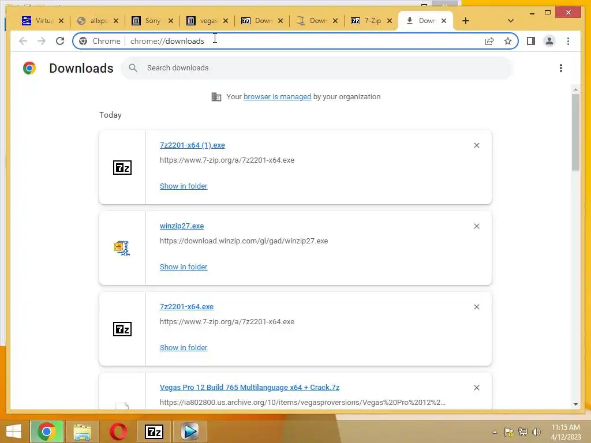Show 7z2201-x64.exe in folder
Image resolution: width=591 pixels, height=443 pixels.
184,347
